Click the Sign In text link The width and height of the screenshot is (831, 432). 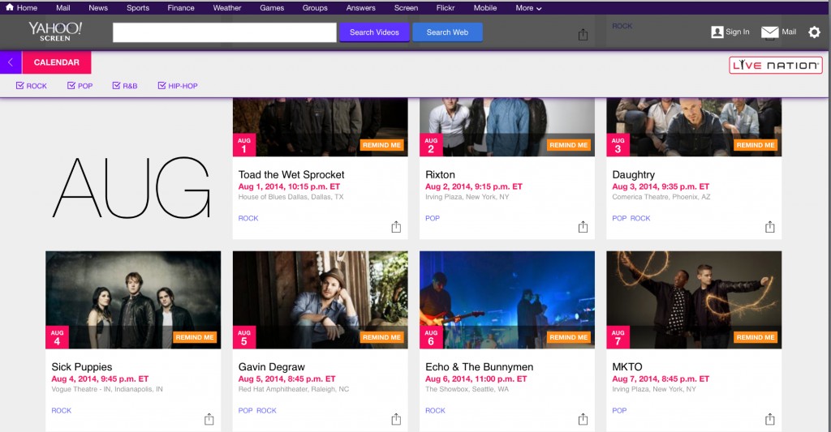[x=737, y=32]
